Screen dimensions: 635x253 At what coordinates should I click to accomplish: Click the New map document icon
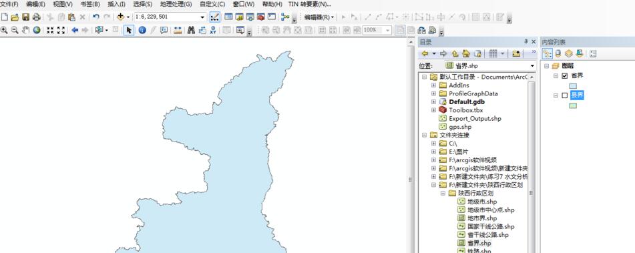(5, 17)
